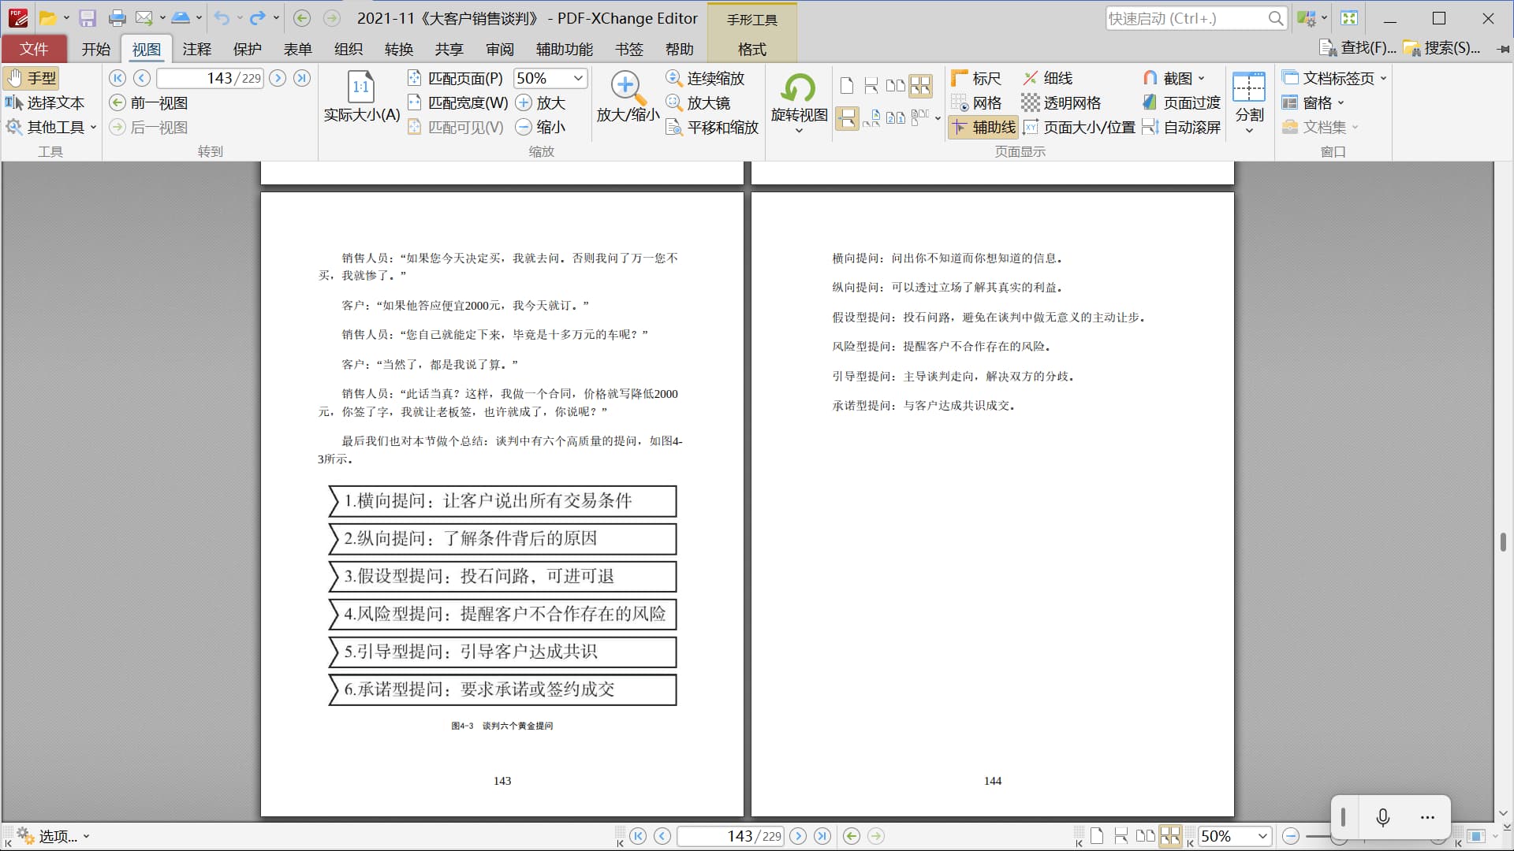Expand the Document Tabs (文档标签页) dropdown

[x=1334, y=78]
